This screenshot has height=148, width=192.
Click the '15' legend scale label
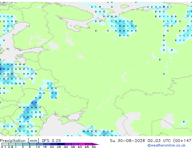[45, 147]
